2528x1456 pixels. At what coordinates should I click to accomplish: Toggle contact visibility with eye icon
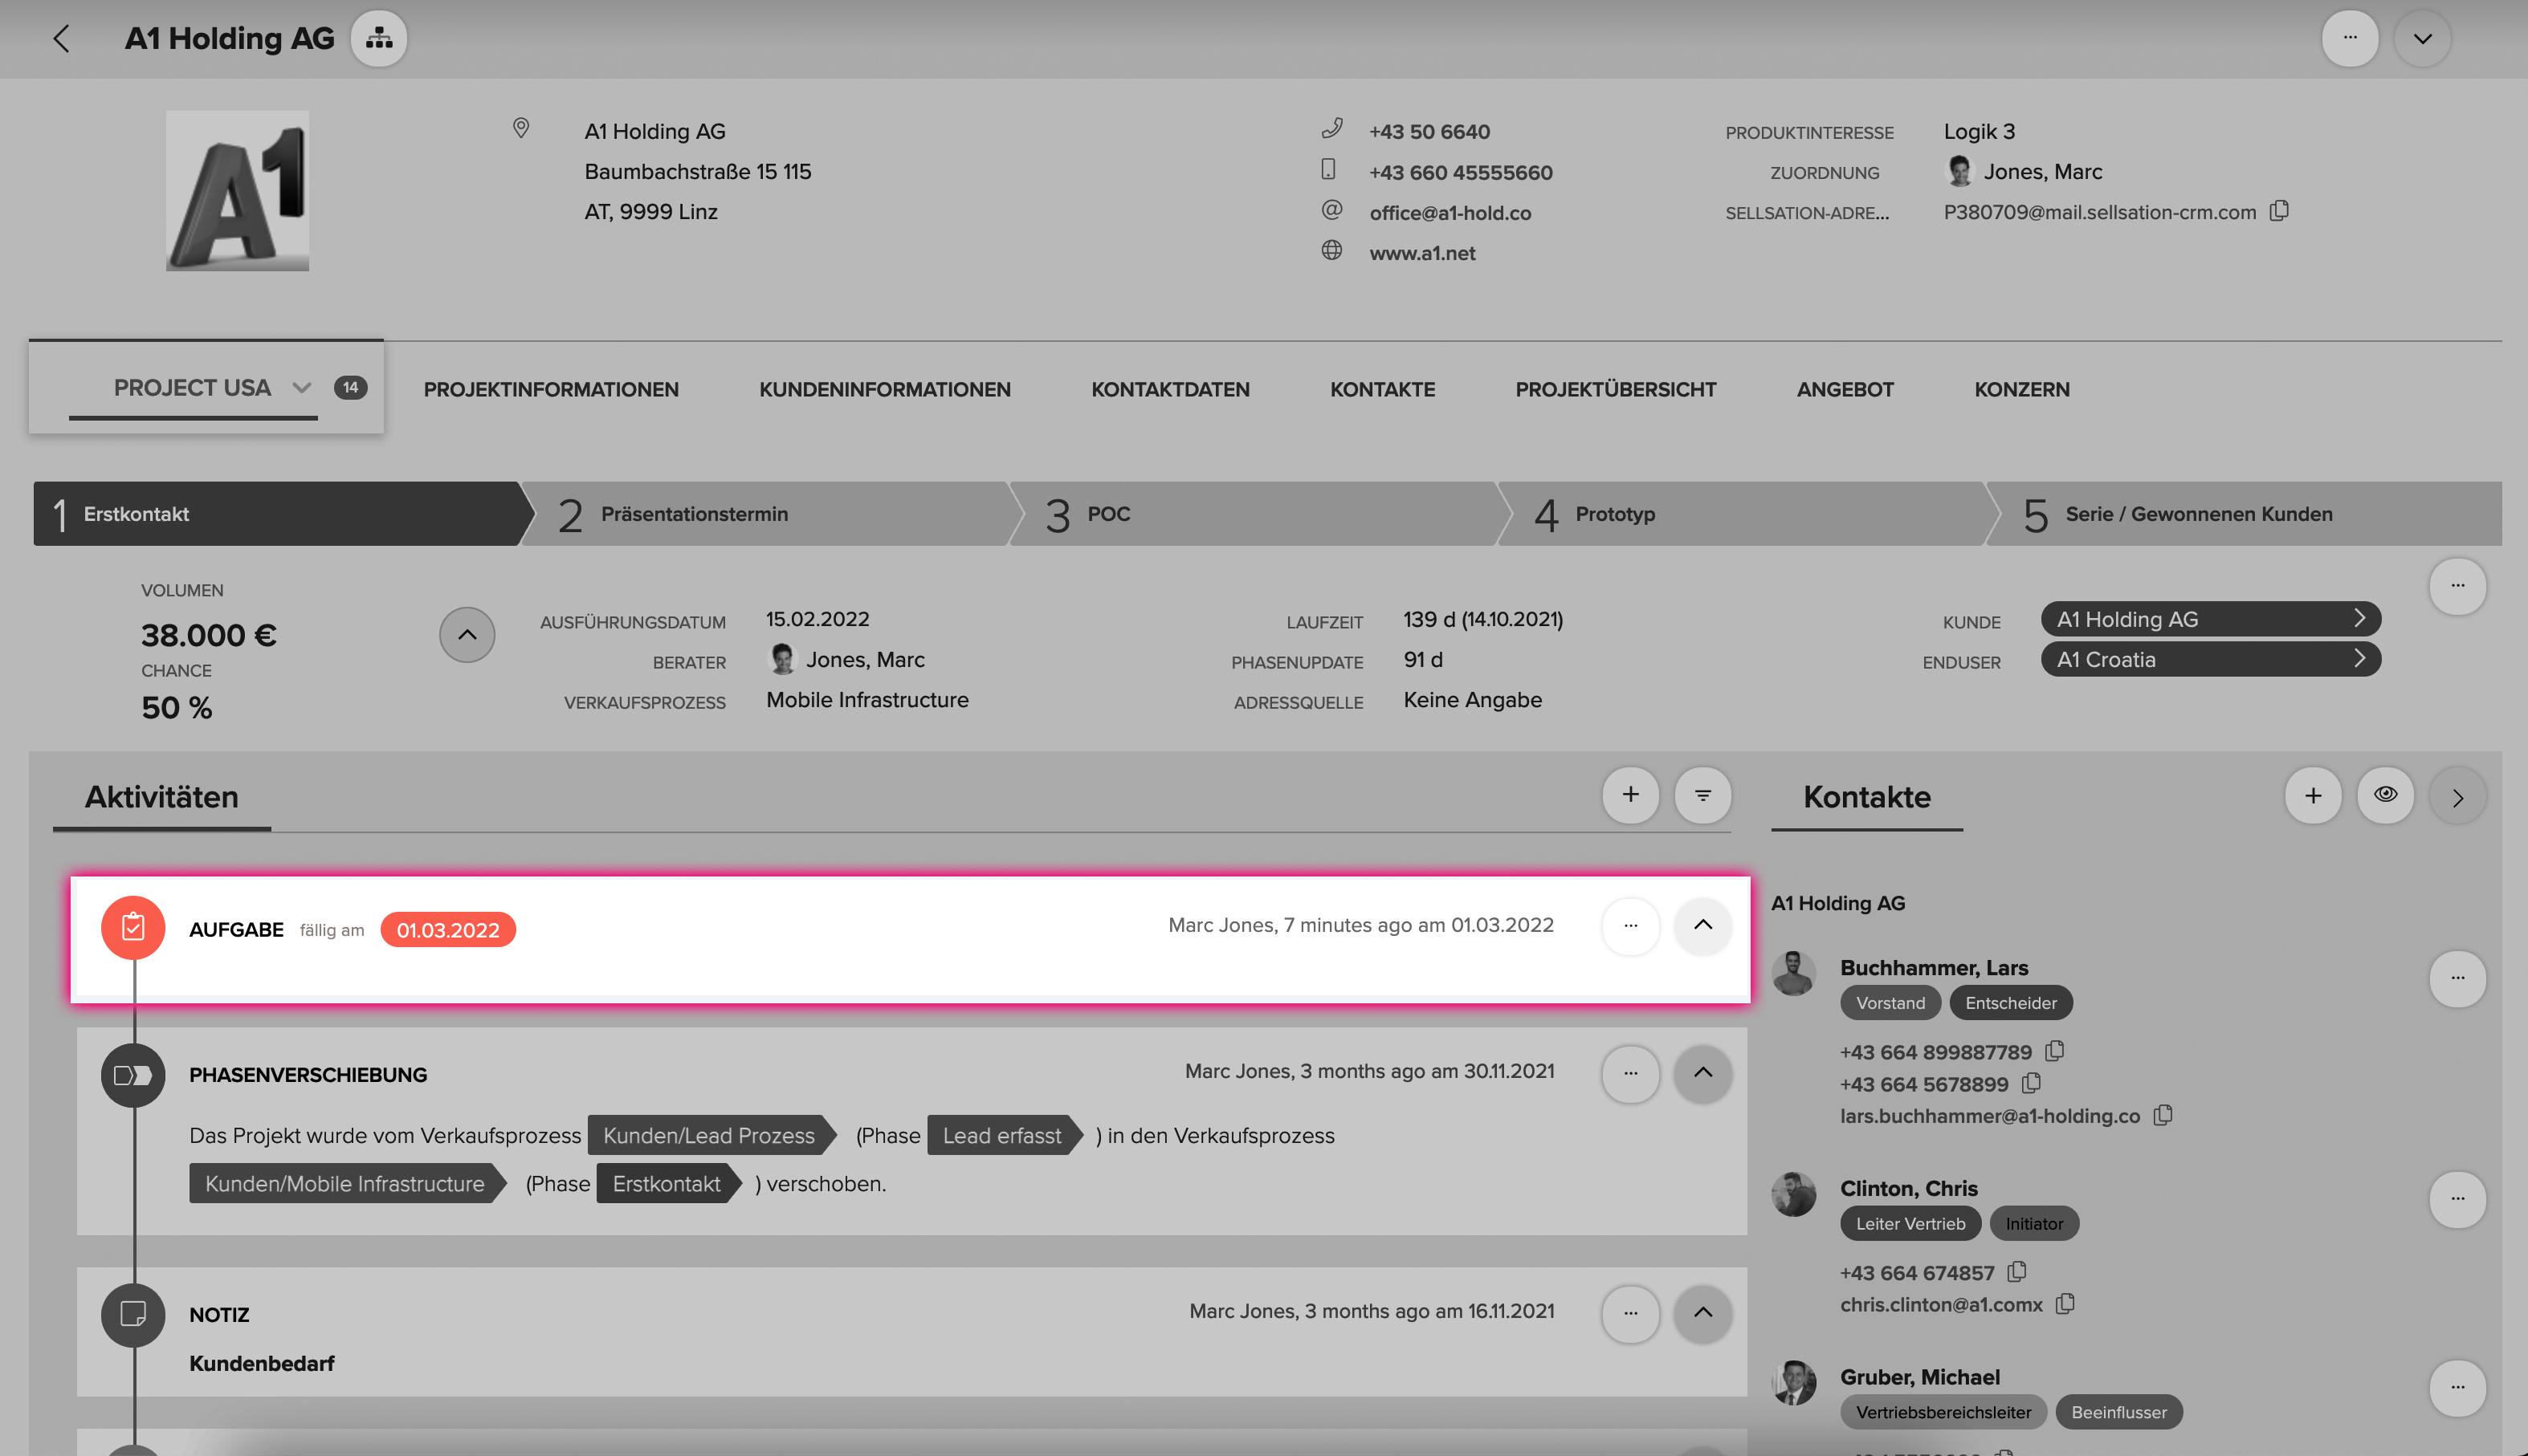tap(2385, 795)
